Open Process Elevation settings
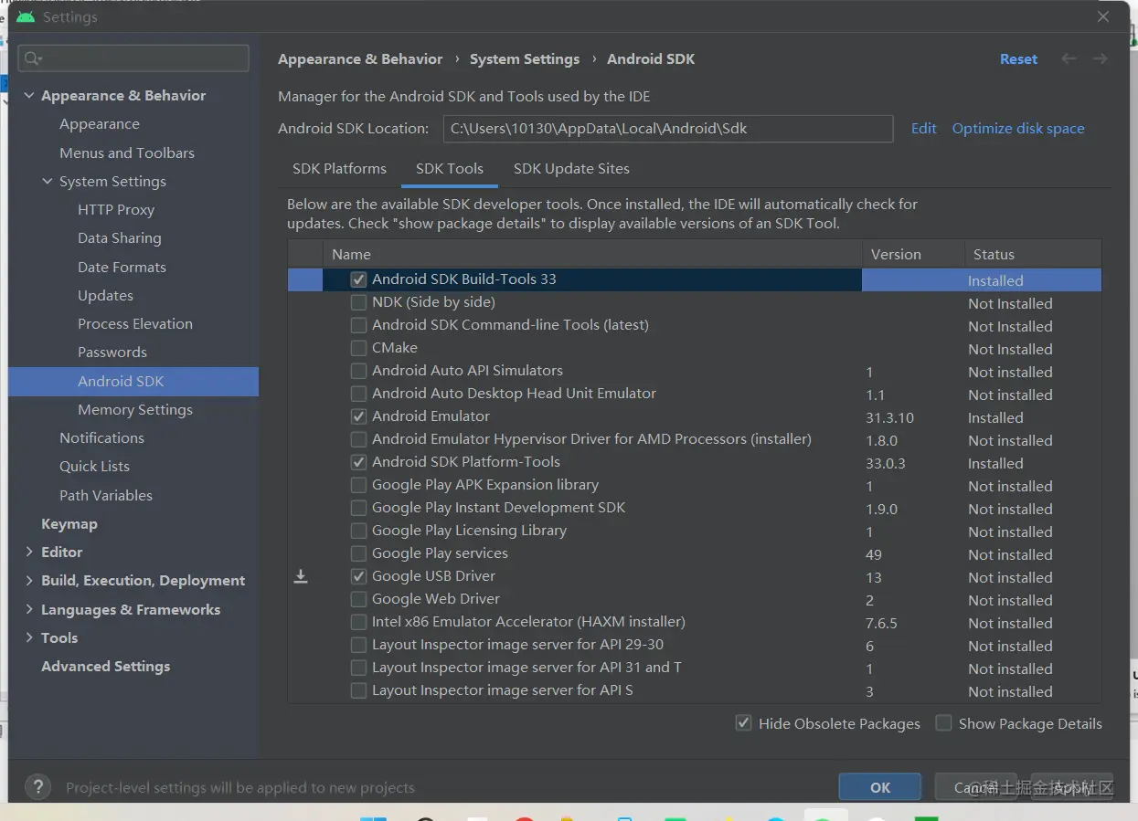Image resolution: width=1138 pixels, height=821 pixels. click(135, 323)
